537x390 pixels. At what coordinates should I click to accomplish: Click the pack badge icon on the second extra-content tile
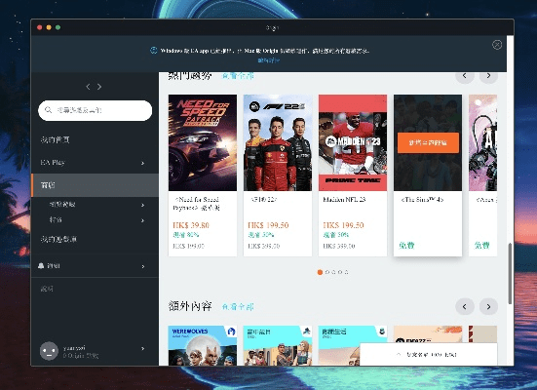pos(307,331)
